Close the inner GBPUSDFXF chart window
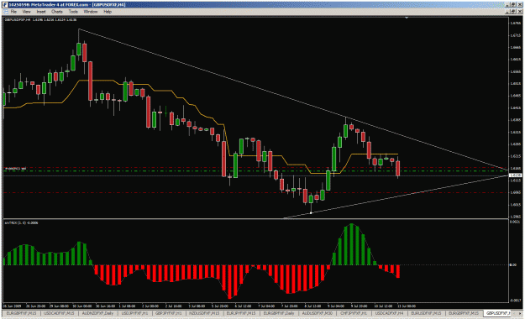The height and width of the screenshot is (319, 525). (520, 12)
